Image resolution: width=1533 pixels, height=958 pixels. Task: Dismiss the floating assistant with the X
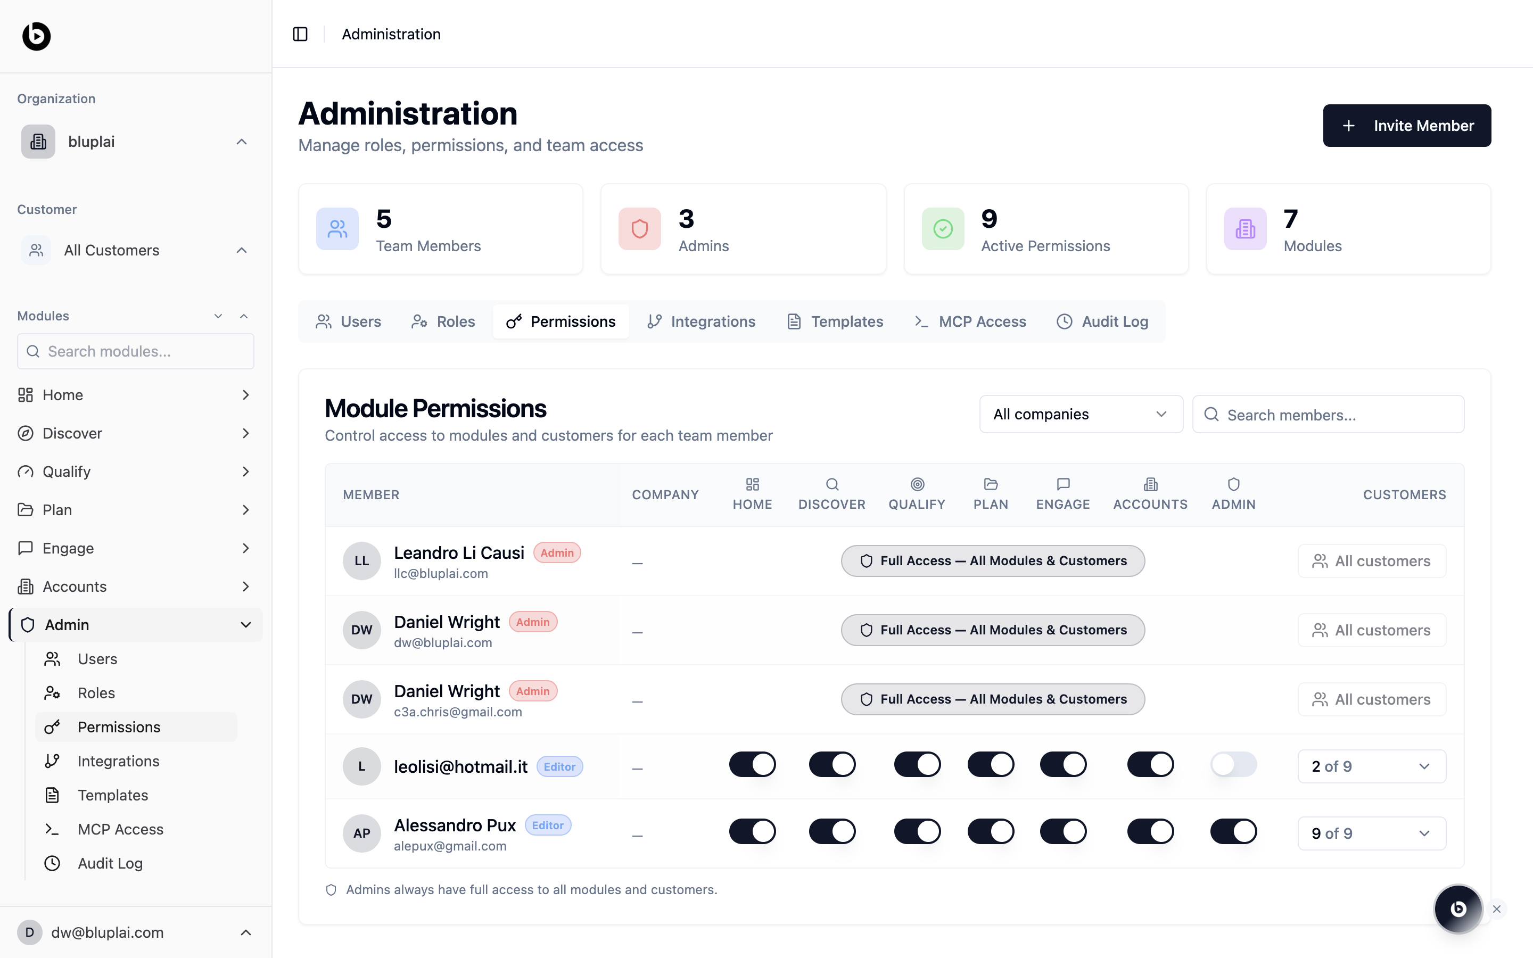[x=1497, y=909]
